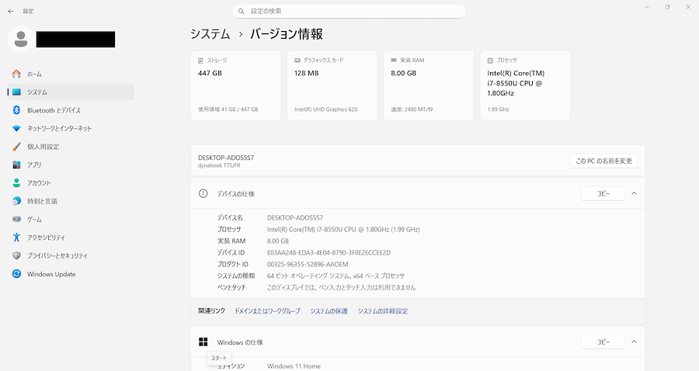
Task: Copy device specifications with コピー button
Action: 603,193
